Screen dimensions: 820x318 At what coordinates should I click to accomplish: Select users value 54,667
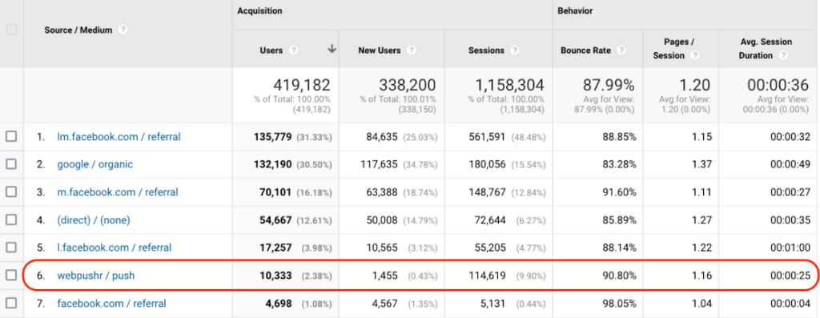(x=275, y=220)
